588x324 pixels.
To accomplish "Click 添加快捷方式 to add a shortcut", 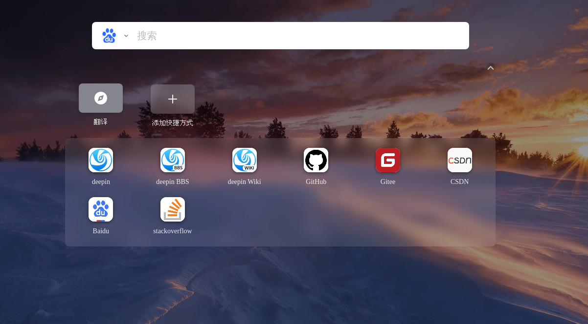I will (173, 99).
